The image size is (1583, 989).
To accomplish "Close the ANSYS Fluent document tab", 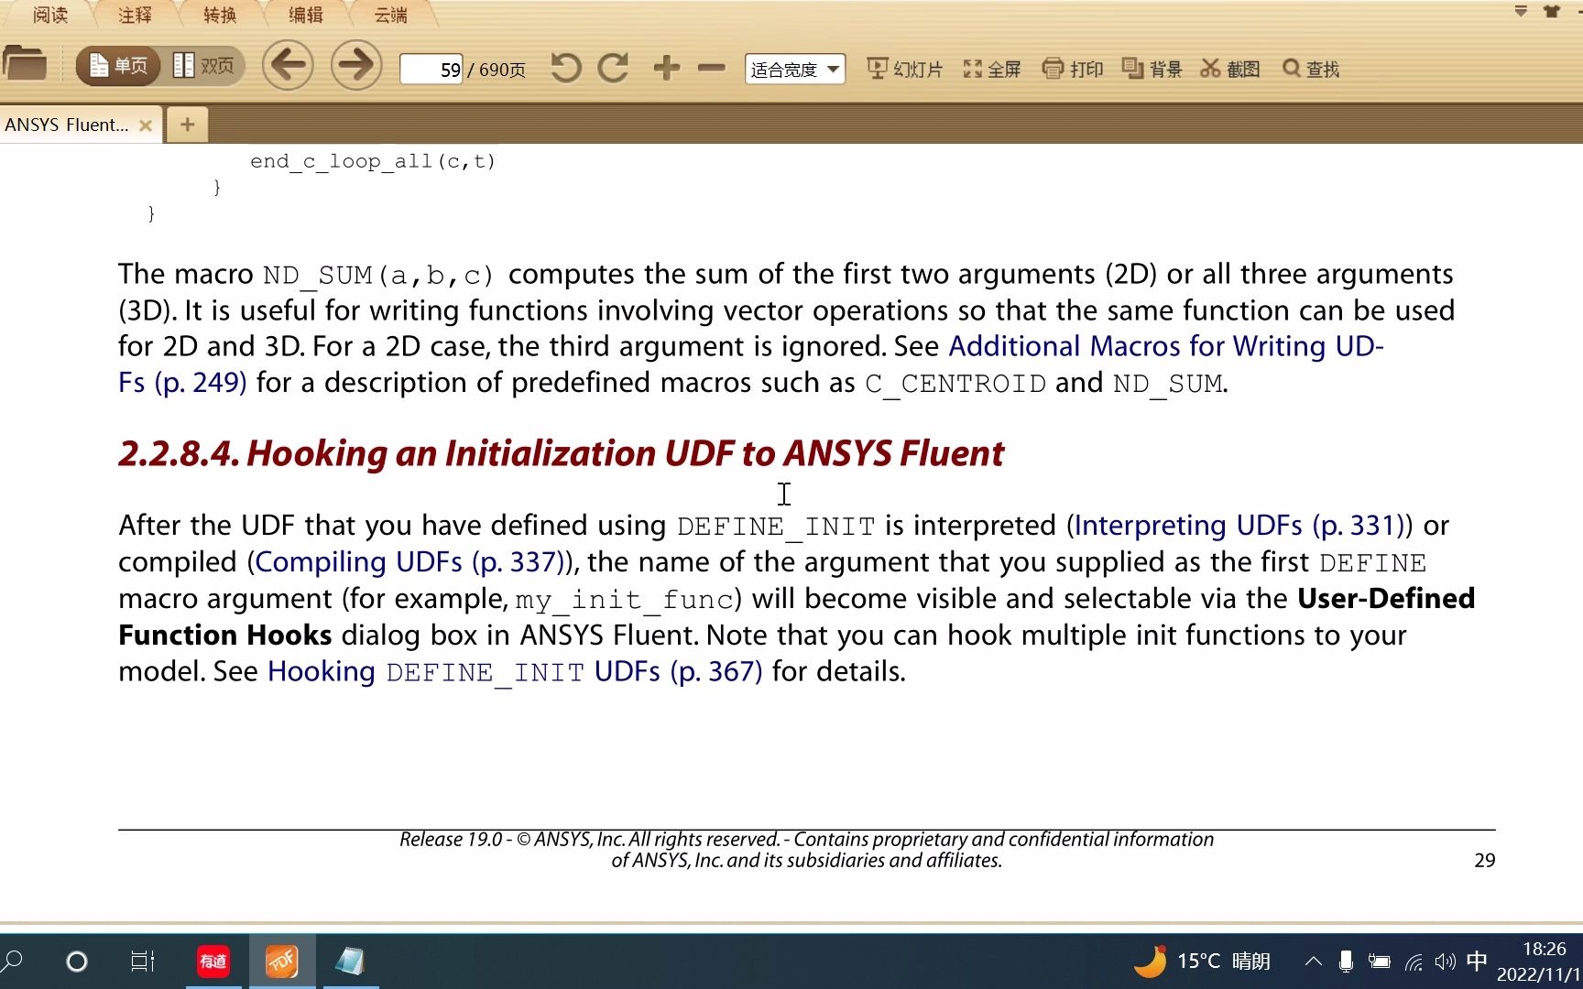I will [145, 125].
